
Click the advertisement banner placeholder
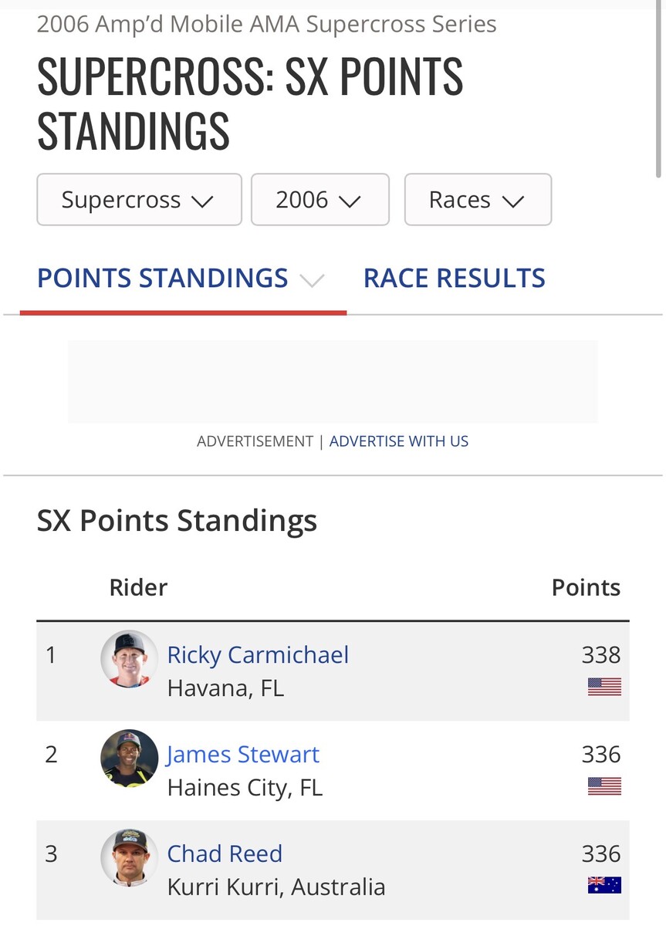coord(333,382)
